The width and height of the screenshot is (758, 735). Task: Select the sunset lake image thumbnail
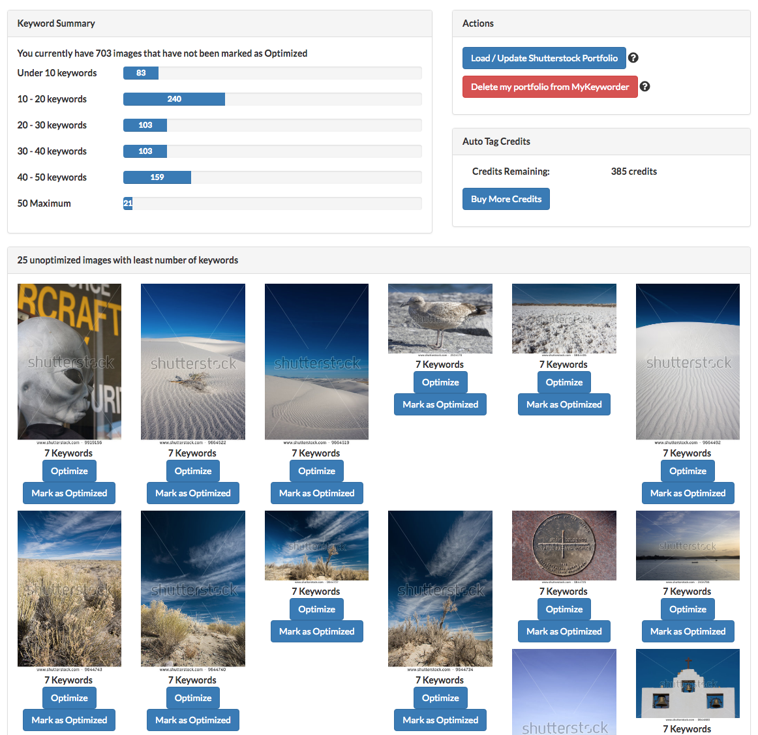688,545
